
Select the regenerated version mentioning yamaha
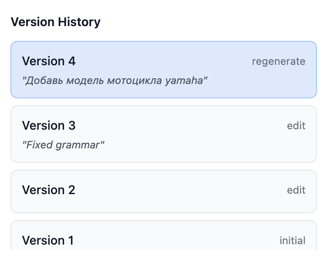pyautogui.click(x=163, y=70)
